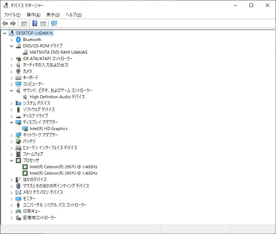
Task: Click the ほかのデバイス unknown device icon
Action: coord(18,180)
